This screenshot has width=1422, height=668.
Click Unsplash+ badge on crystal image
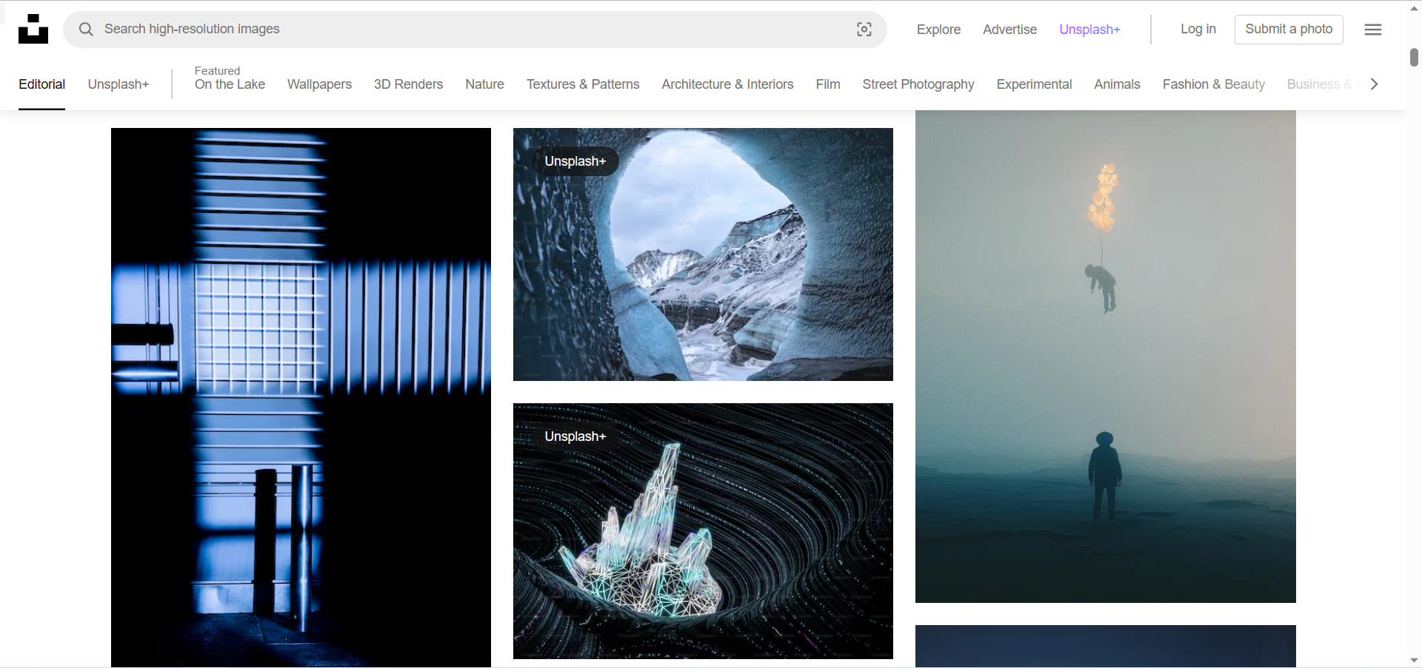point(575,436)
